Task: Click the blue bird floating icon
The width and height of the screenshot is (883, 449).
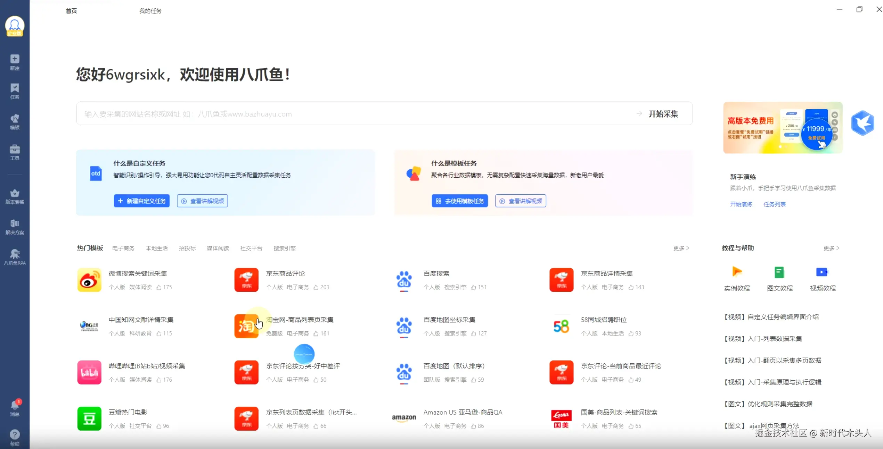Action: tap(862, 123)
